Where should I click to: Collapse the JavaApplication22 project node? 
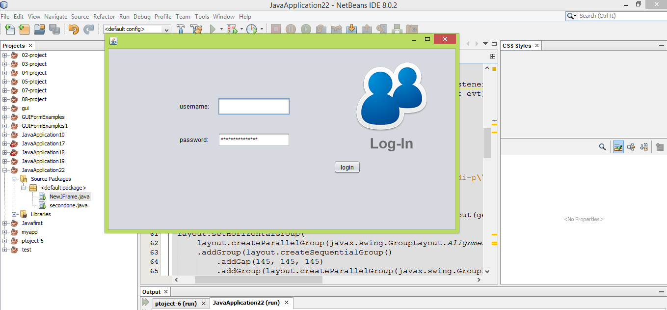[5, 170]
